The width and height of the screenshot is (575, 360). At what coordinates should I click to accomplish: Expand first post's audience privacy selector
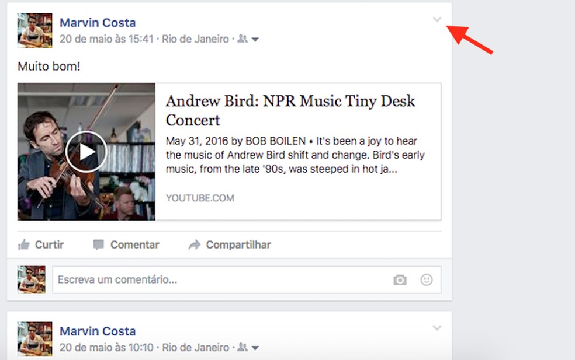pos(248,39)
